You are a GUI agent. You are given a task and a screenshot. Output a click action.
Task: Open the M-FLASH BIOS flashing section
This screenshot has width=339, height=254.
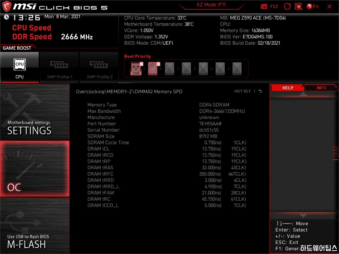click(35, 225)
